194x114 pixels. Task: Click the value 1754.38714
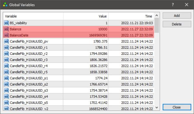98,90
